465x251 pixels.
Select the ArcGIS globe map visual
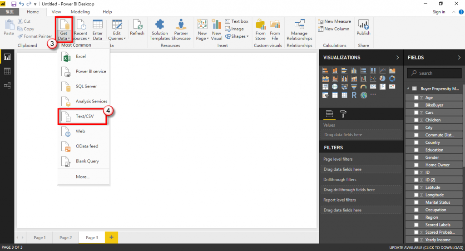364,95
